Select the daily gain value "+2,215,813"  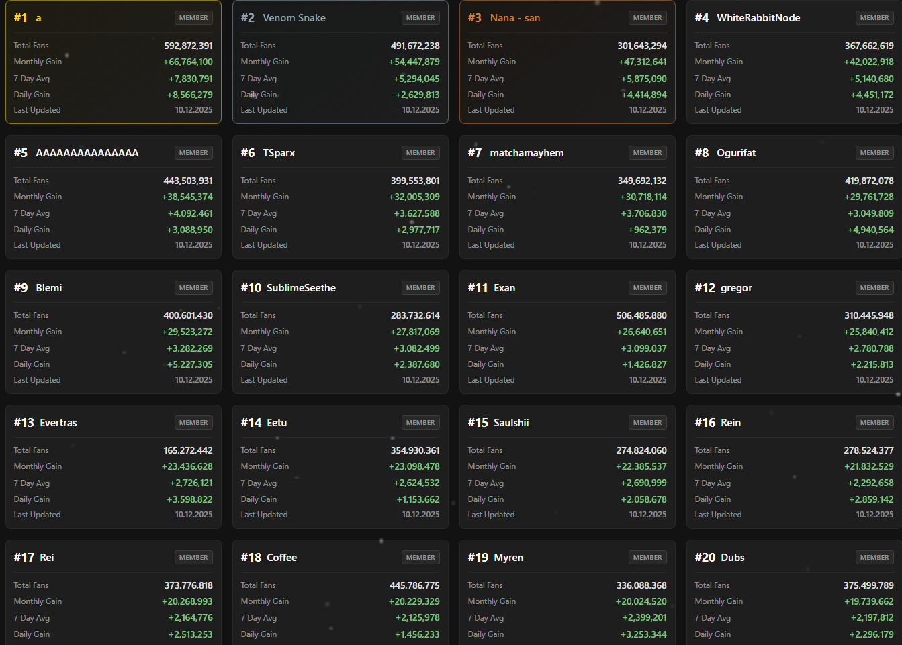(x=872, y=364)
